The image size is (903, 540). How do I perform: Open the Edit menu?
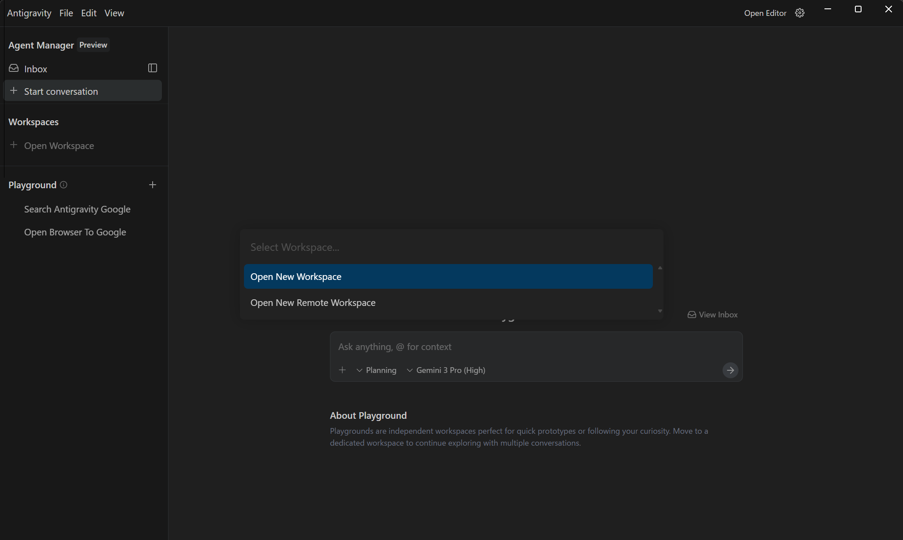tap(89, 13)
